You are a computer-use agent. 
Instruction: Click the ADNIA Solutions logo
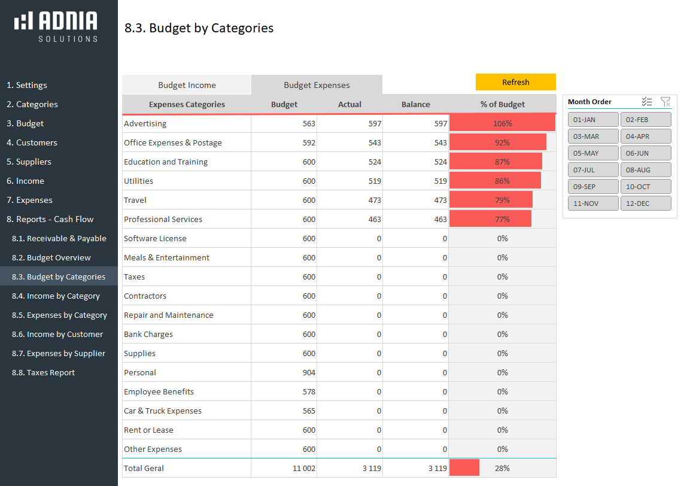click(56, 27)
